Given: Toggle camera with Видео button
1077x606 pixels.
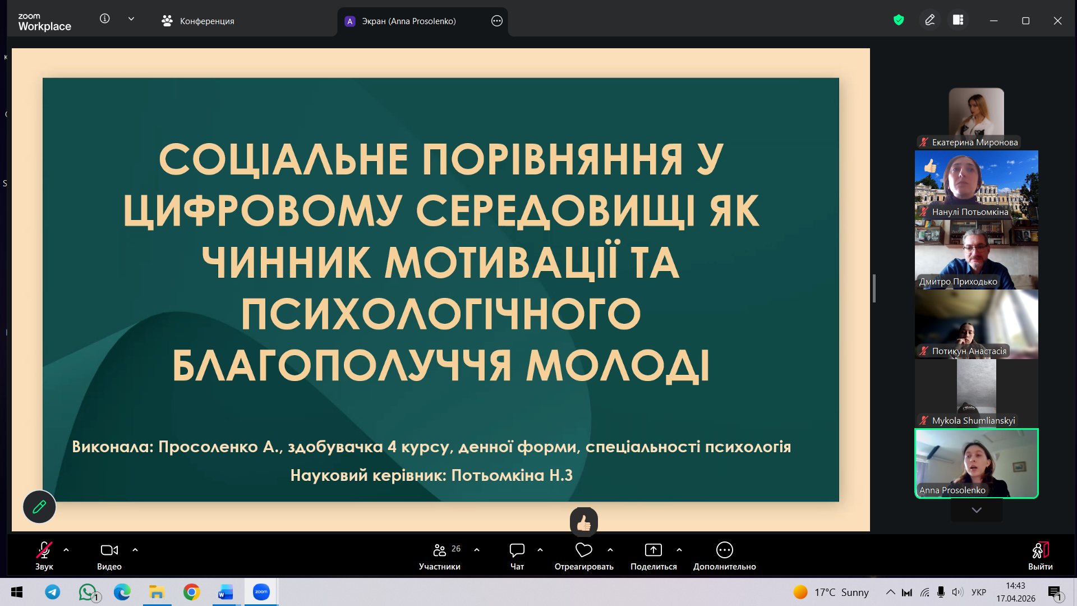Looking at the screenshot, I should pyautogui.click(x=109, y=550).
